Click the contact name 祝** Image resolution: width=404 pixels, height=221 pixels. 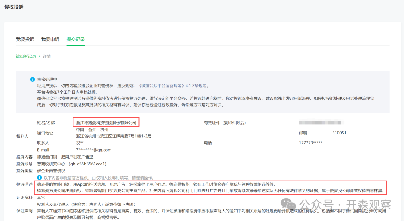(x=80, y=143)
